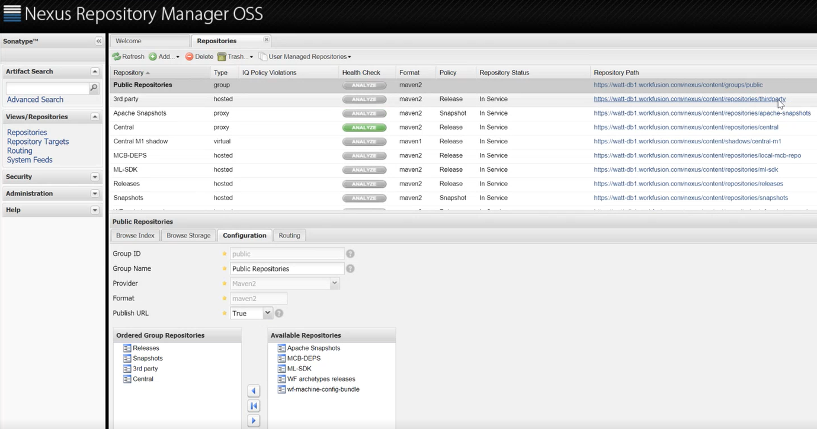Select the Configuration tab
Image resolution: width=817 pixels, height=429 pixels.
pos(245,235)
